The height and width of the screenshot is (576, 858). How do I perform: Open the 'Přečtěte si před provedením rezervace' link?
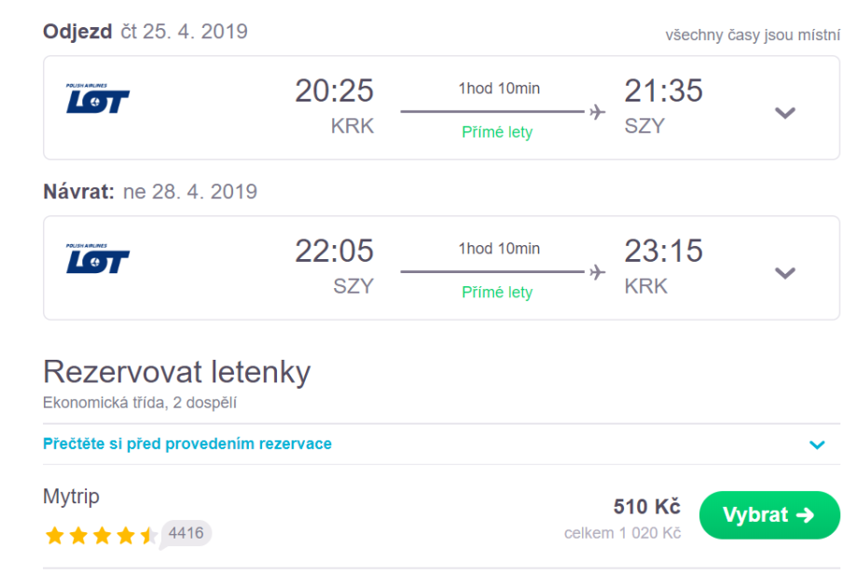[x=187, y=444]
